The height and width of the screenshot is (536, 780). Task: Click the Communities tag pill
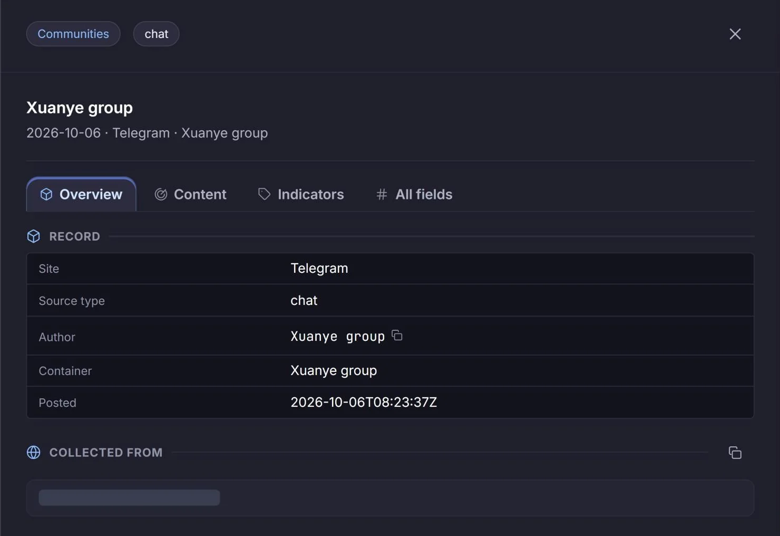tap(73, 34)
